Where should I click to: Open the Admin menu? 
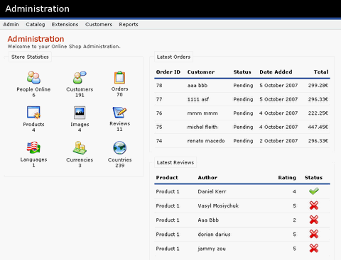pyautogui.click(x=11, y=24)
